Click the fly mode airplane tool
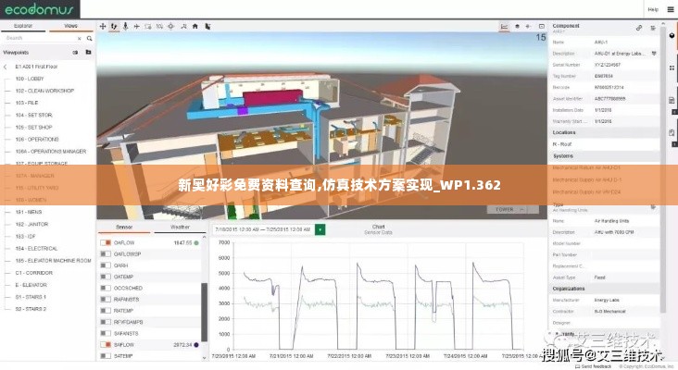The height and width of the screenshot is (370, 678). pos(137,26)
